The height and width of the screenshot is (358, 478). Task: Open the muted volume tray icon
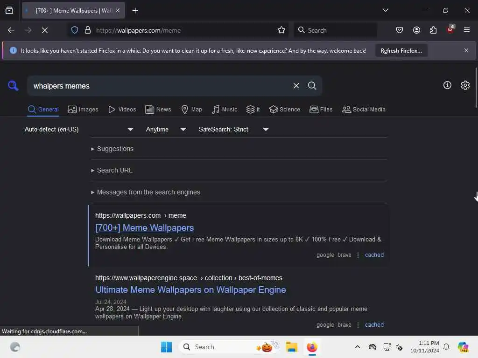click(x=400, y=347)
